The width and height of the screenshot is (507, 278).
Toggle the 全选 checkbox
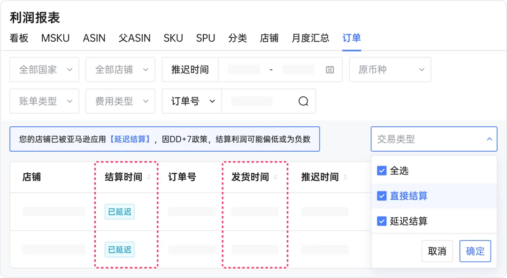382,171
